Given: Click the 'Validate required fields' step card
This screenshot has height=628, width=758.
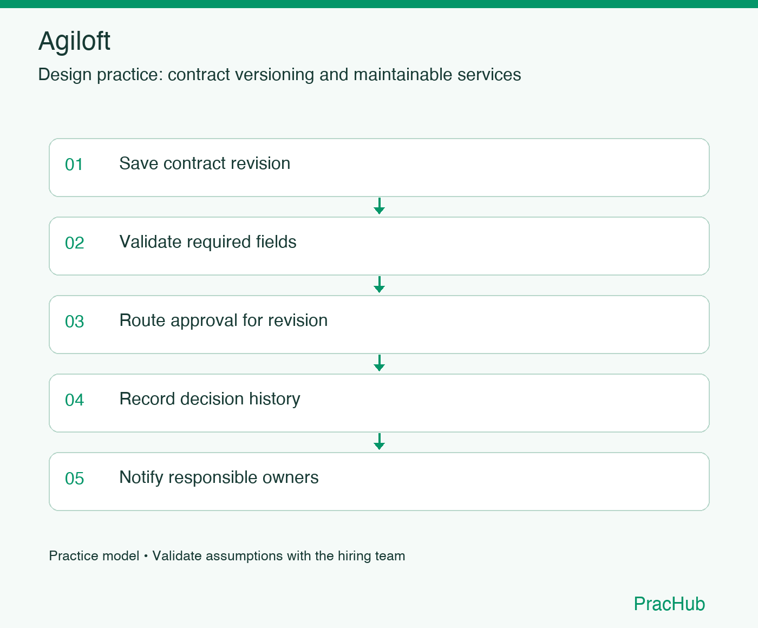Looking at the screenshot, I should (x=379, y=246).
